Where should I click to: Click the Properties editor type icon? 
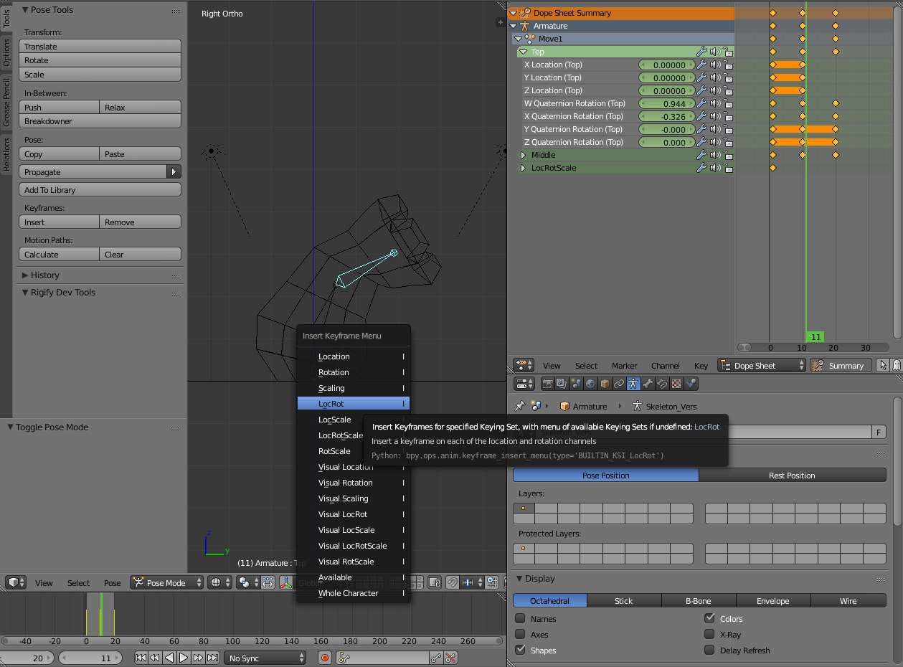pyautogui.click(x=525, y=384)
